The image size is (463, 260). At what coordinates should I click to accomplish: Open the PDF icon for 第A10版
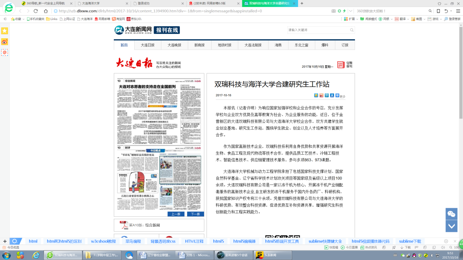123,225
